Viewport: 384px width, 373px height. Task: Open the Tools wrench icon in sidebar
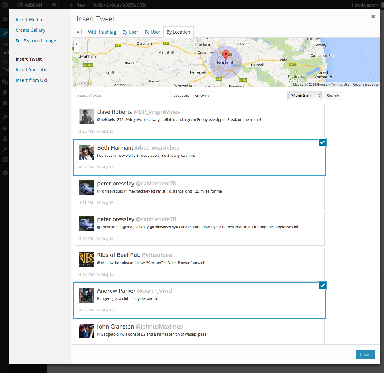5,149
